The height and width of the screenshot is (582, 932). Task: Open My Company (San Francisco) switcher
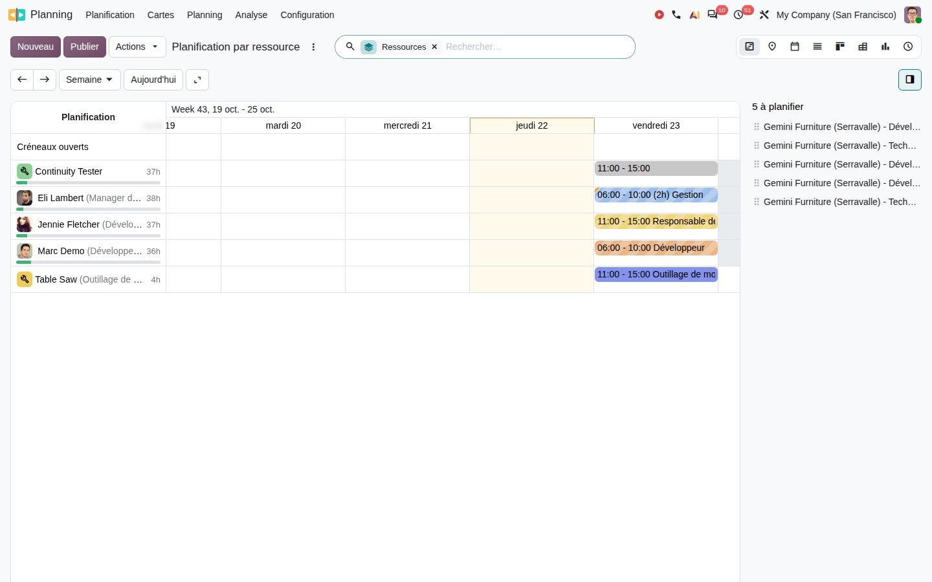(836, 15)
